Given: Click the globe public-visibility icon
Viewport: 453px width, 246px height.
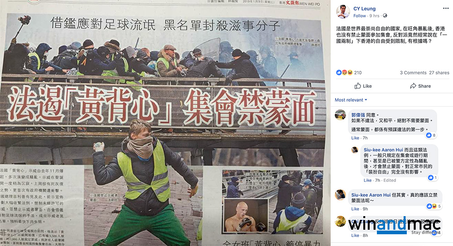Looking at the screenshot, I should coord(385,15).
